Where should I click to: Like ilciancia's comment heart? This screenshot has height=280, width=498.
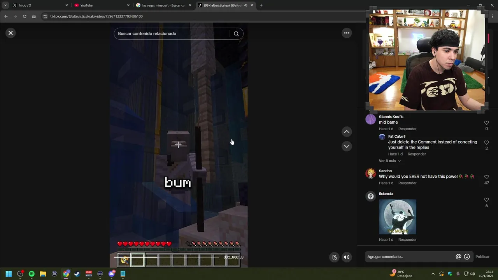pos(486,200)
